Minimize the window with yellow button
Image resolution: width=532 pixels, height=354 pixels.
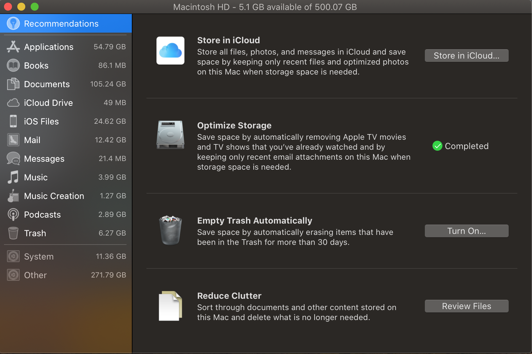point(21,7)
